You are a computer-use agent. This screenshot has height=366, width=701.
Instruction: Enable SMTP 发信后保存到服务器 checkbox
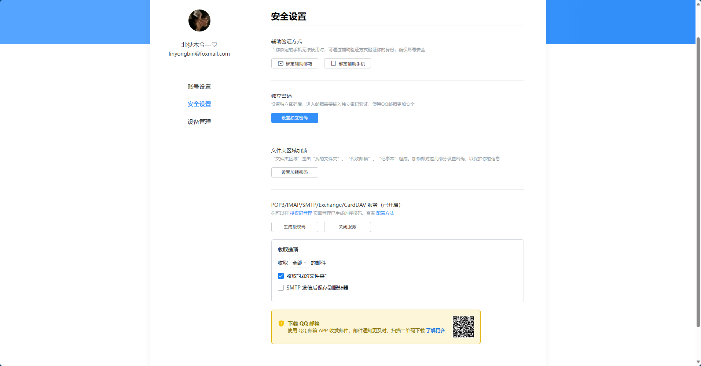[x=281, y=288]
